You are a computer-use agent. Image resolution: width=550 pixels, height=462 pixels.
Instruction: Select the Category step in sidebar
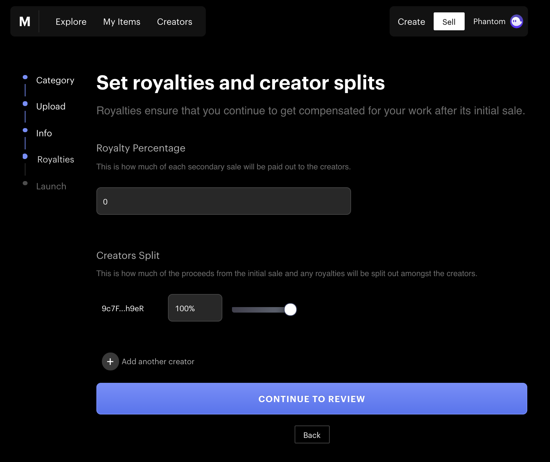(55, 80)
